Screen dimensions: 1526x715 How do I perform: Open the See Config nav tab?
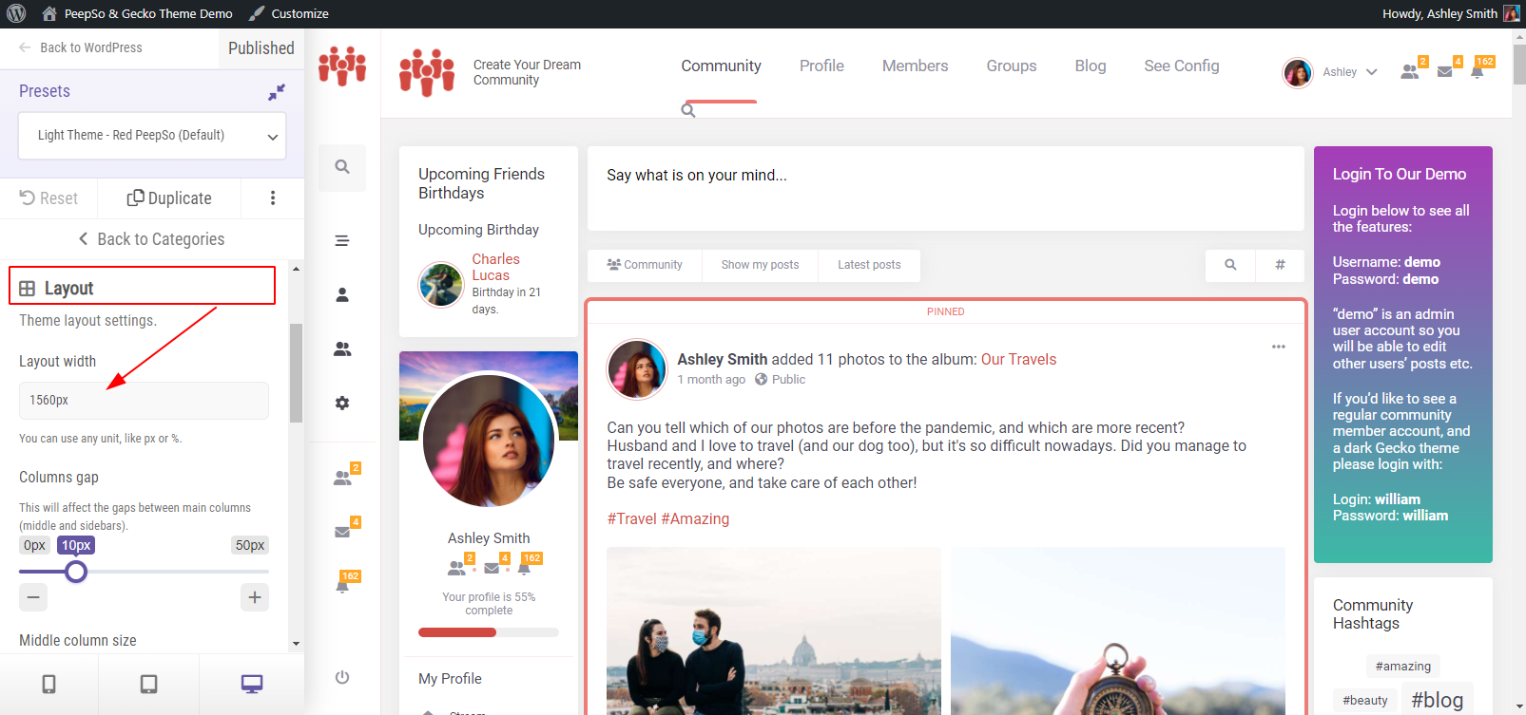pyautogui.click(x=1182, y=66)
